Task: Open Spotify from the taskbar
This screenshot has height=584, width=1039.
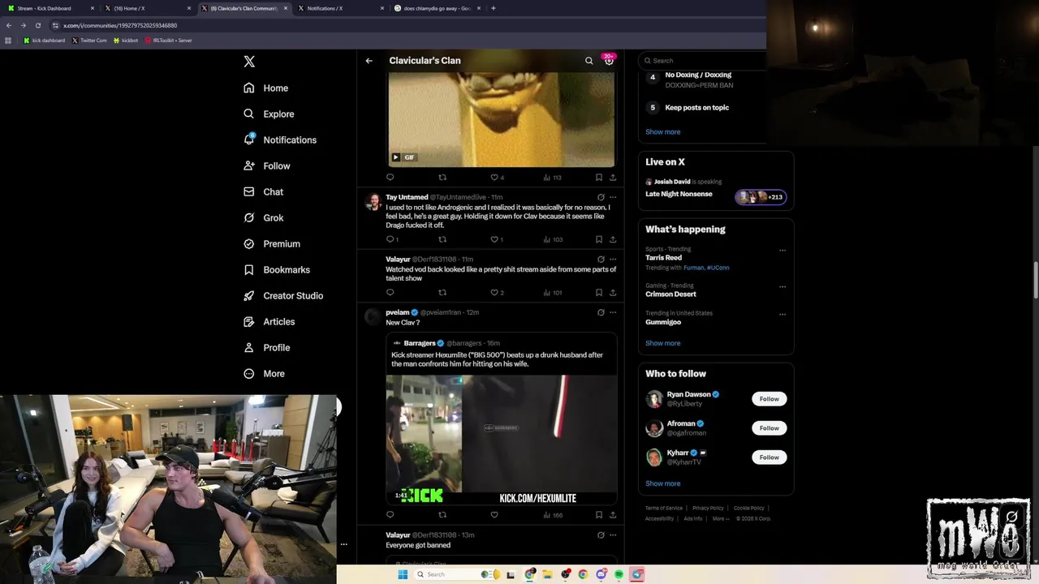Action: [x=619, y=574]
